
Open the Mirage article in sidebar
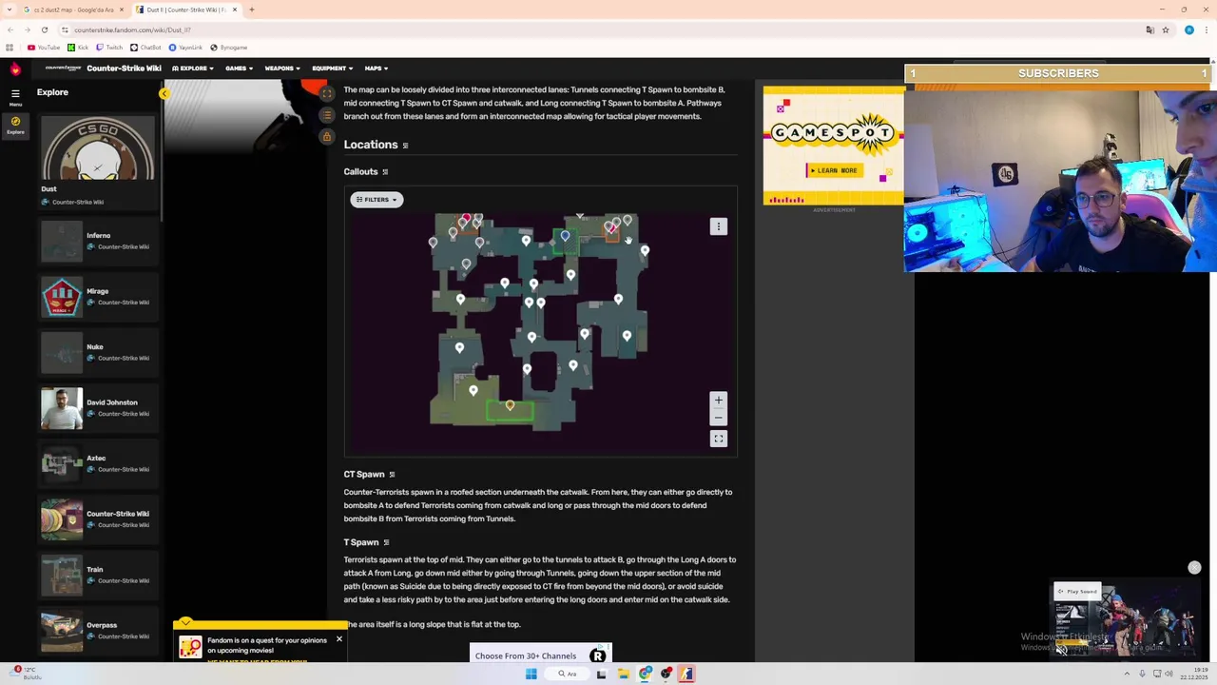pyautogui.click(x=97, y=297)
